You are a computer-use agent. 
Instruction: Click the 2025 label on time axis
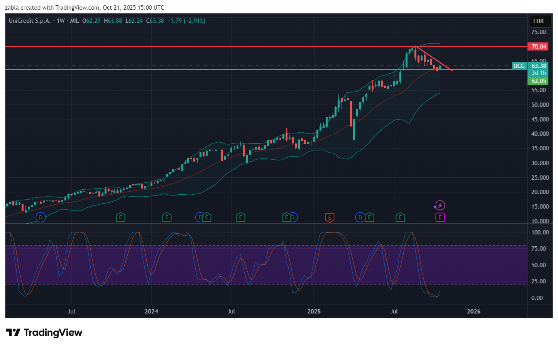(314, 312)
